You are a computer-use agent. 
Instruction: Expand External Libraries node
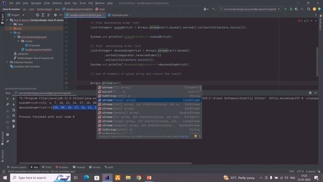pyautogui.click(x=7, y=62)
